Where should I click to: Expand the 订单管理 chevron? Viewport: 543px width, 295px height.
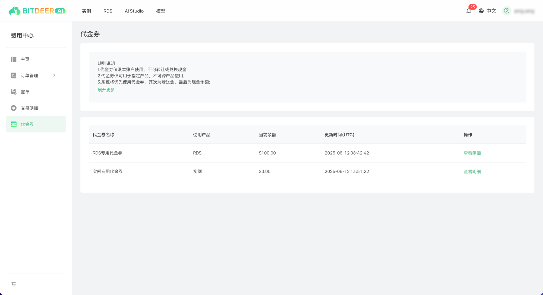click(x=54, y=76)
